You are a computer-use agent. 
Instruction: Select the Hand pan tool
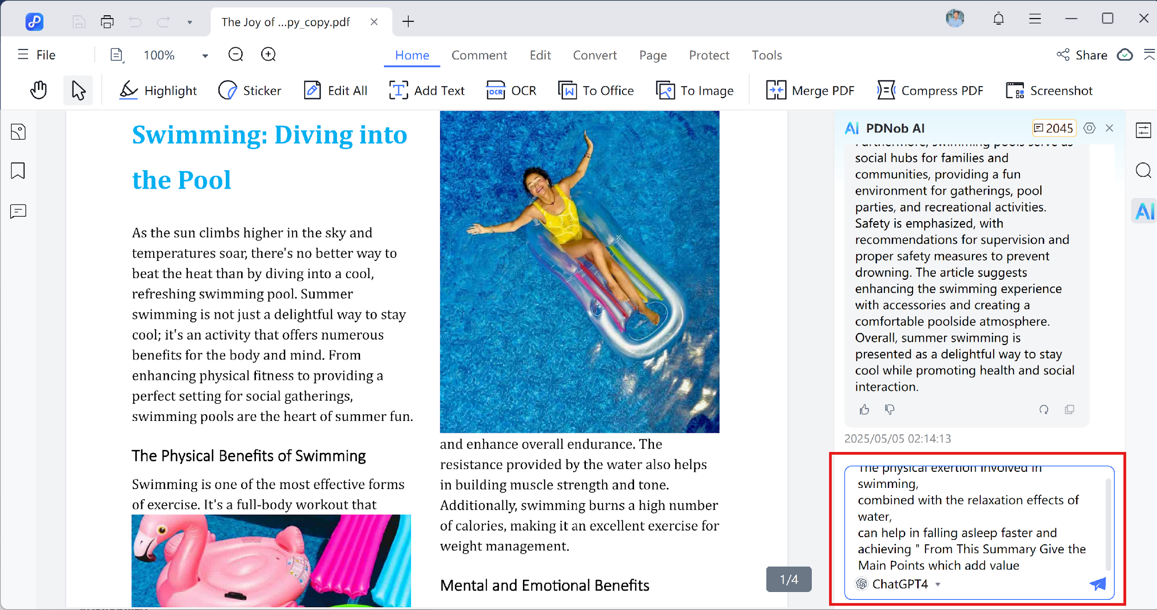pos(38,90)
